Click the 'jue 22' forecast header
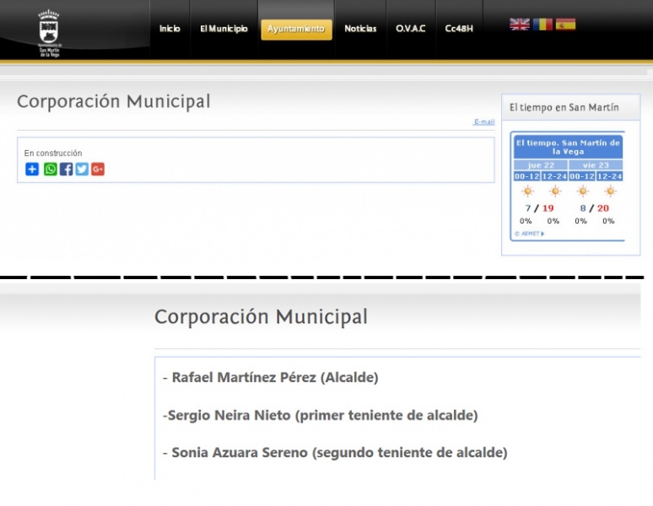 541,165
